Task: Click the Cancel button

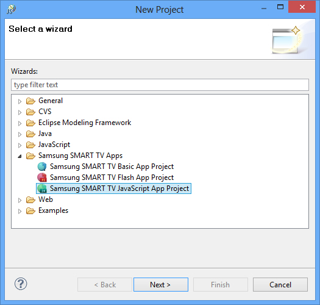Action: 280,285
